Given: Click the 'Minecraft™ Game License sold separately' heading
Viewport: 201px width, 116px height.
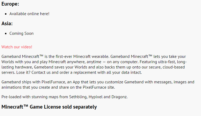Looking at the screenshot, I should (49, 107).
